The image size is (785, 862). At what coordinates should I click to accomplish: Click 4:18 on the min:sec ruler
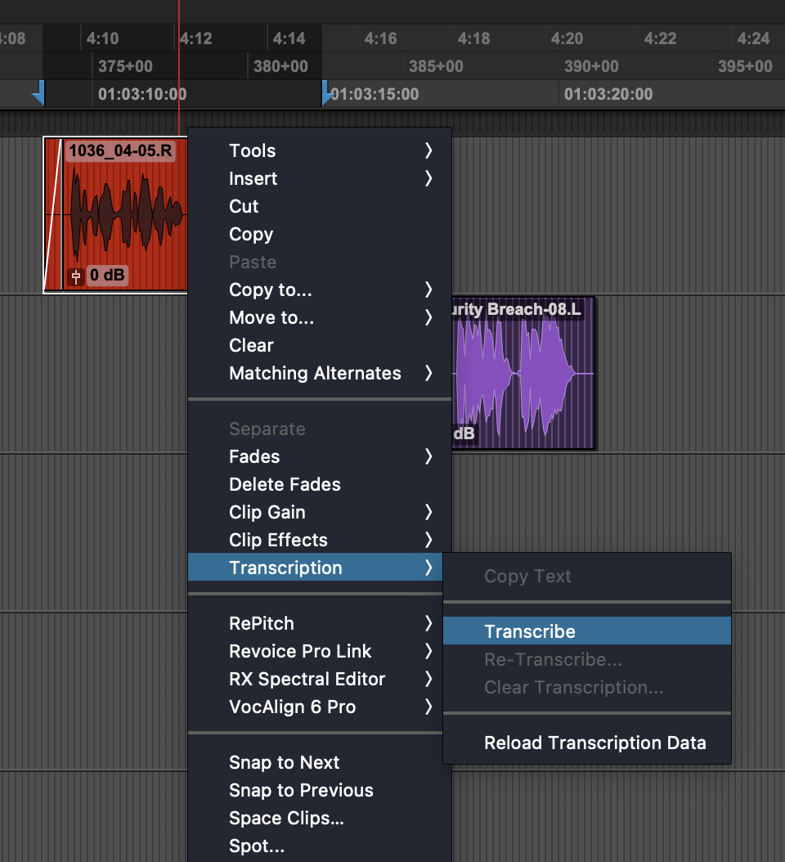click(x=473, y=38)
